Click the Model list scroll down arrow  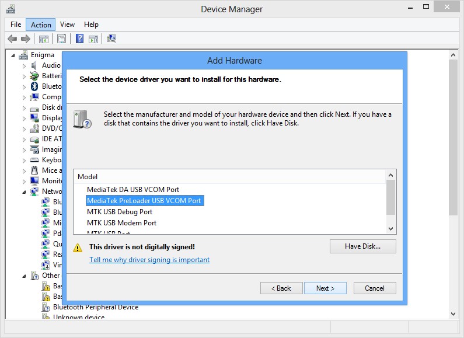[x=391, y=228]
